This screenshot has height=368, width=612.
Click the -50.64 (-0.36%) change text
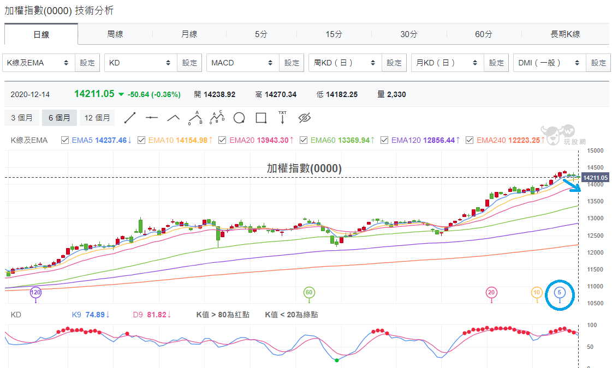click(154, 94)
